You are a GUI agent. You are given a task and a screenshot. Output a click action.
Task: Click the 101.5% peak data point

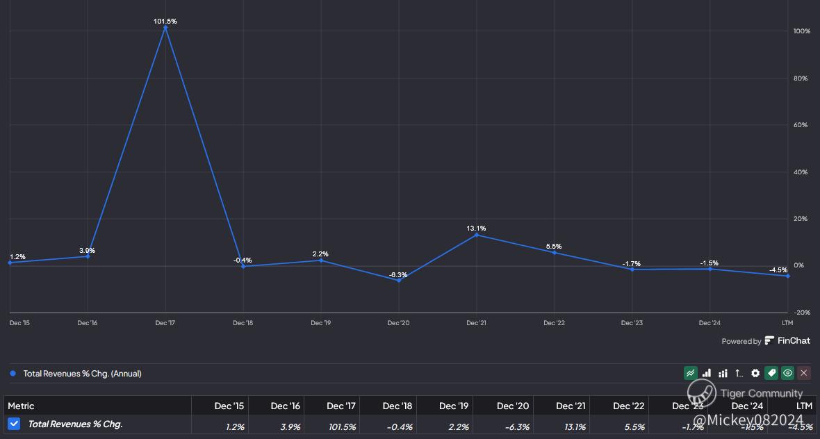click(x=166, y=28)
